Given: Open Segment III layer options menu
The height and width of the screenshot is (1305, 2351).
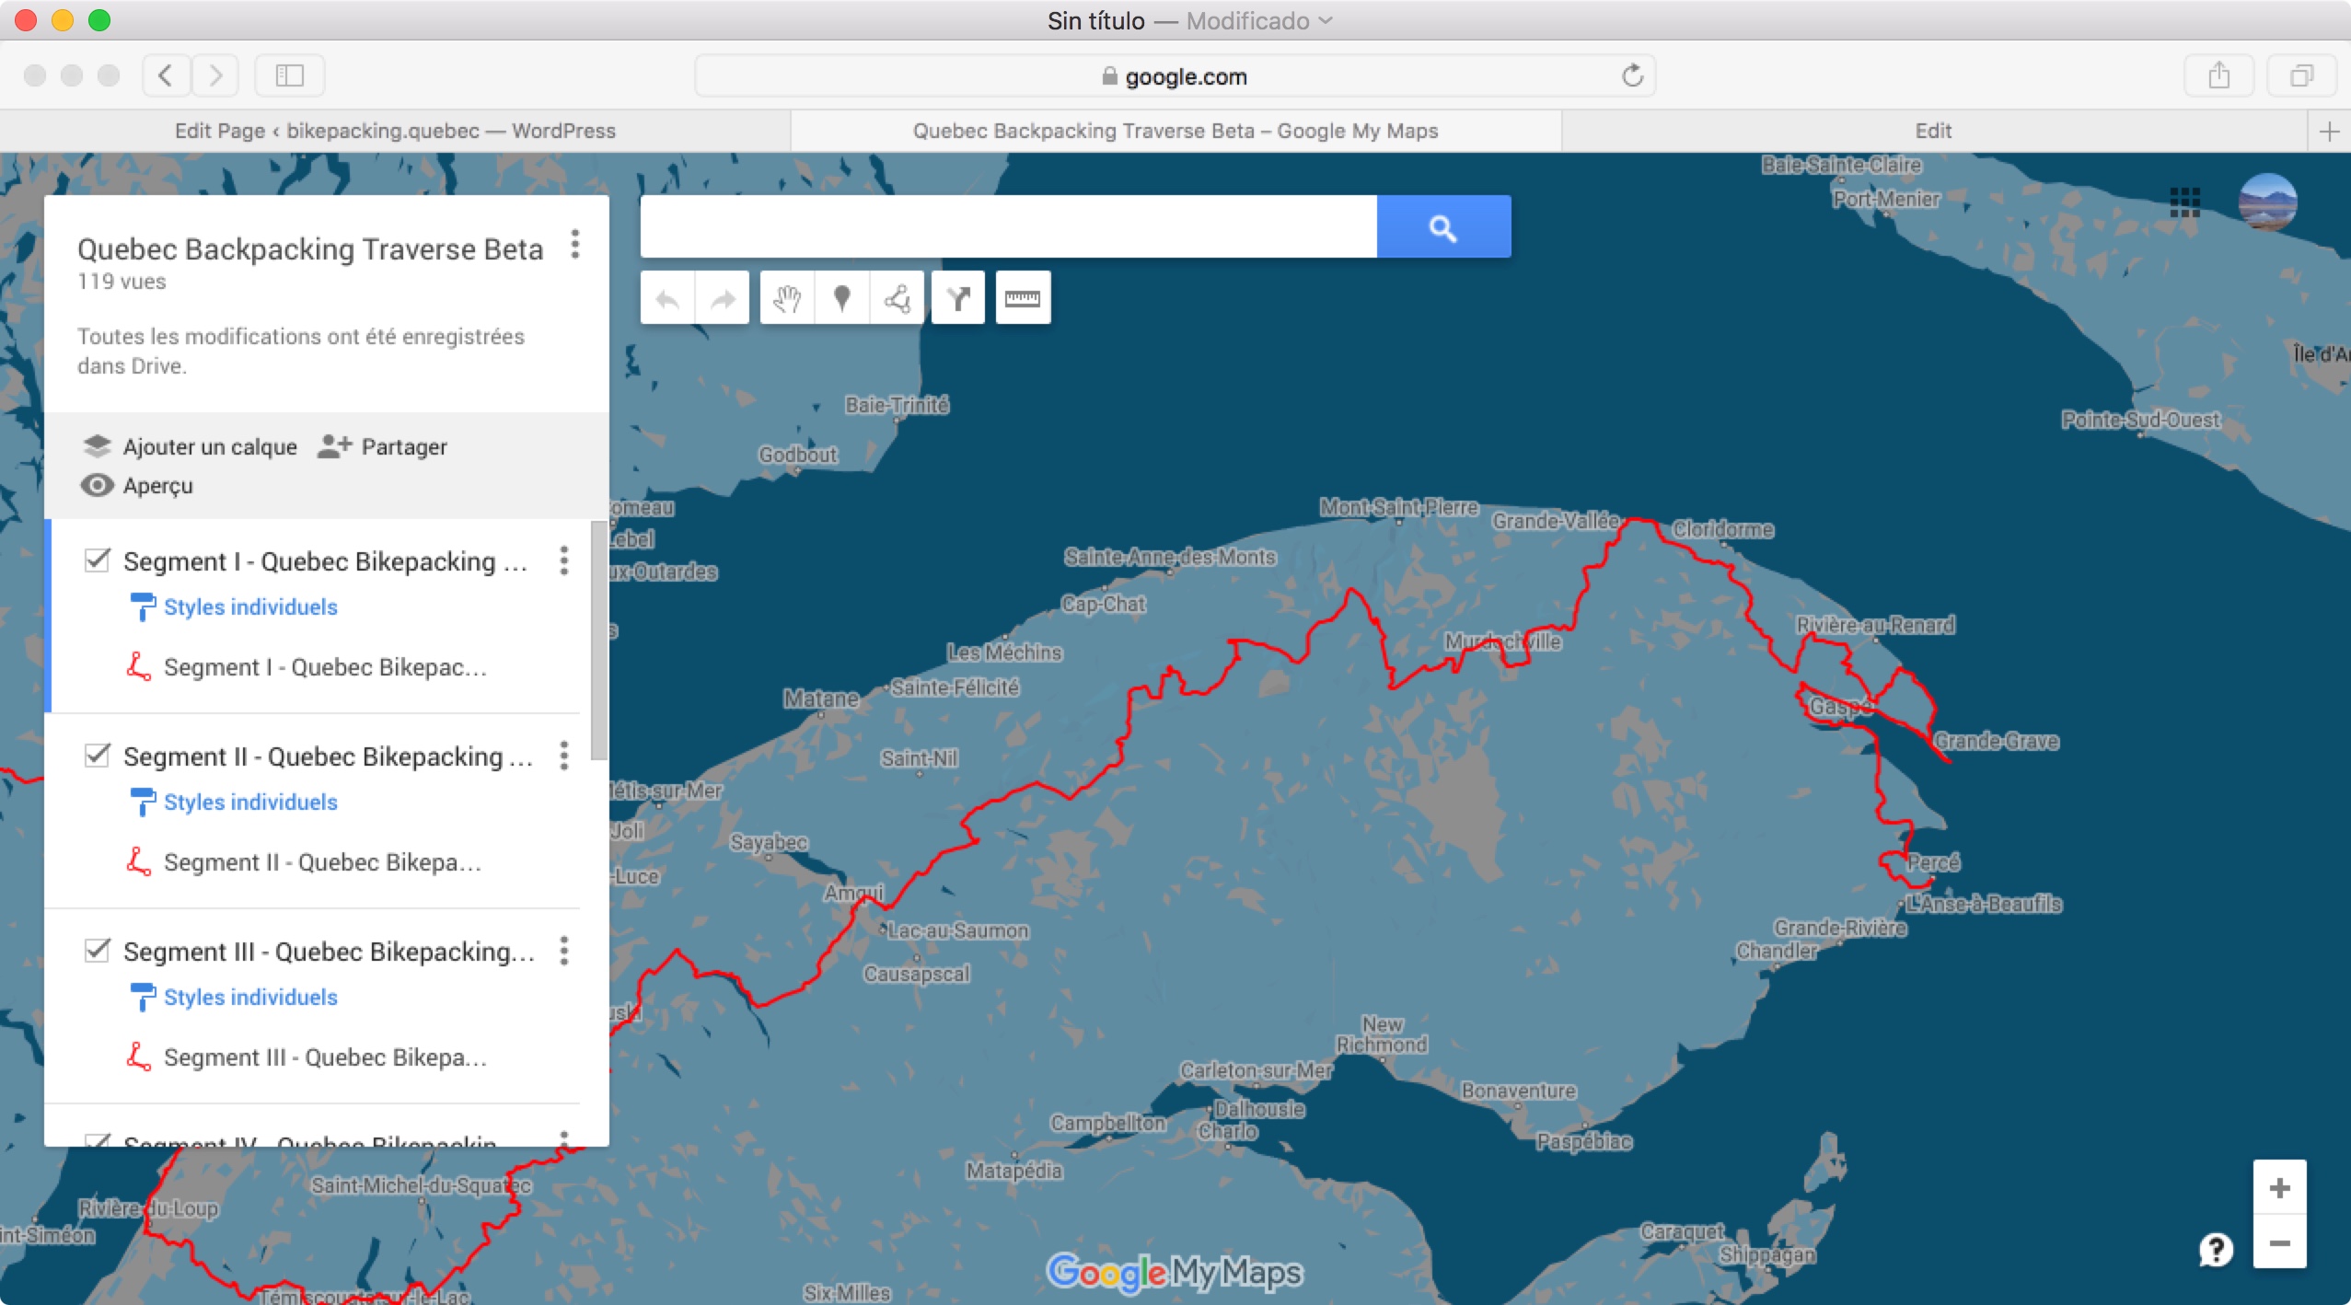Looking at the screenshot, I should click(x=564, y=951).
